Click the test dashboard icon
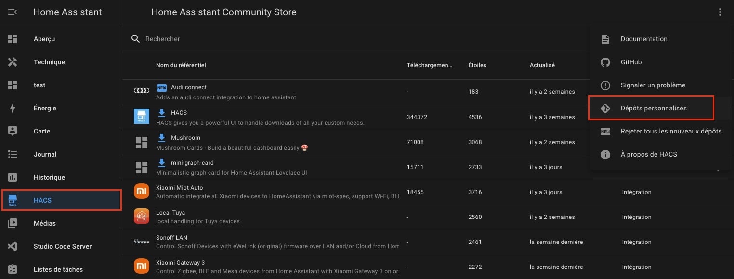 (13, 85)
